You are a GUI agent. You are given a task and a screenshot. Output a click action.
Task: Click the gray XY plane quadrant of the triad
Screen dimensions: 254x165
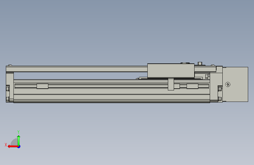click(x=15, y=142)
